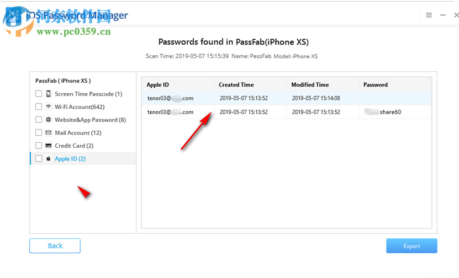Select the Credit Card checkbox
This screenshot has width=459, height=278.
point(39,146)
